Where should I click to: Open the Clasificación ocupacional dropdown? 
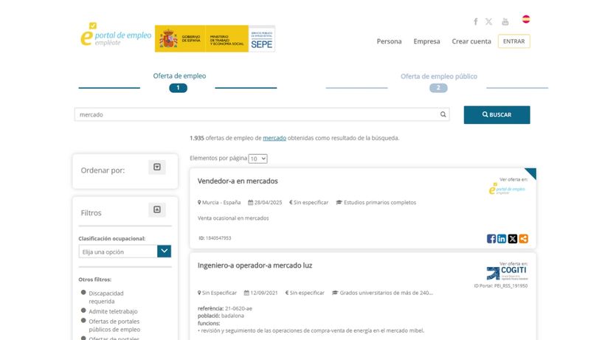125,251
